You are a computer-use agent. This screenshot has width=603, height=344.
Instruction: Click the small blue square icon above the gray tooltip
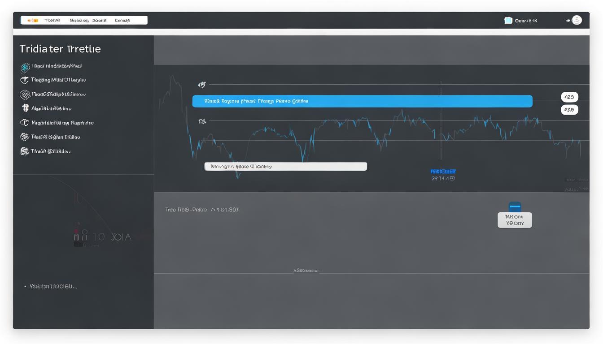[x=515, y=206]
